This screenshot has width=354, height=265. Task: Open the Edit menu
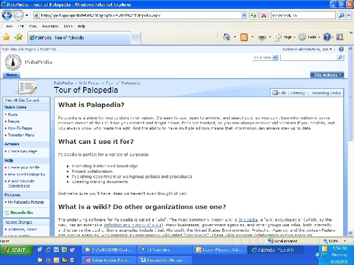point(21,26)
